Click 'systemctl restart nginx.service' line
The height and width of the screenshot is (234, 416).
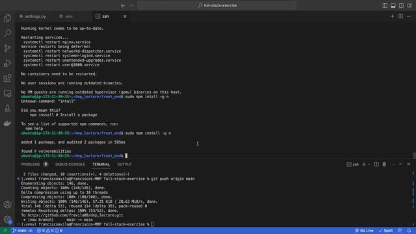[57, 42]
